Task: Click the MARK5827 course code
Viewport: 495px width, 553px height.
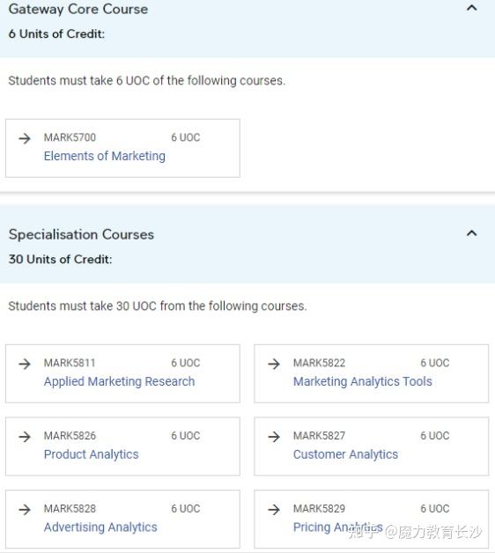Action: coord(320,436)
